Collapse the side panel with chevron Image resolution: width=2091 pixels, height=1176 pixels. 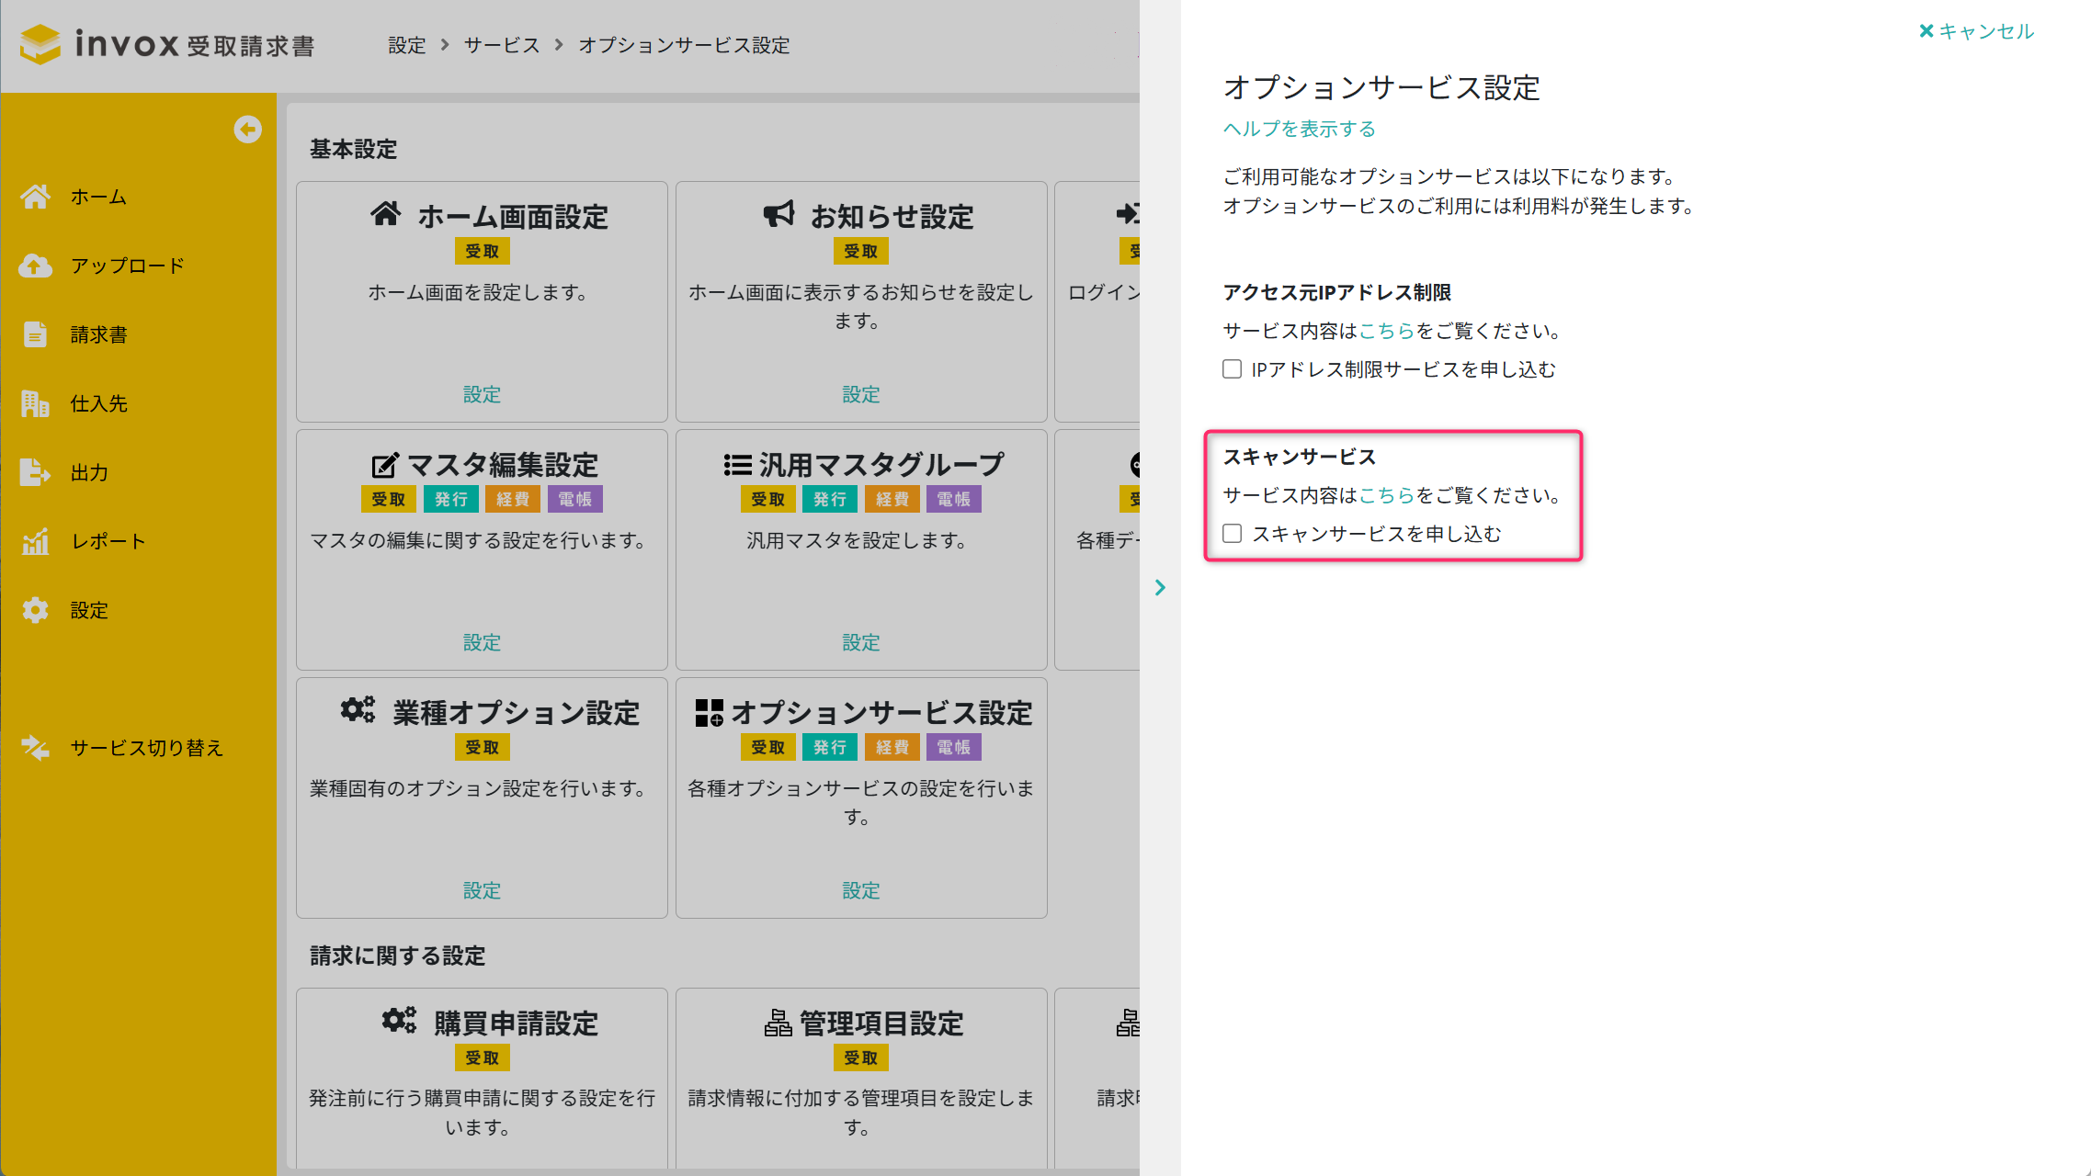[x=1160, y=588]
